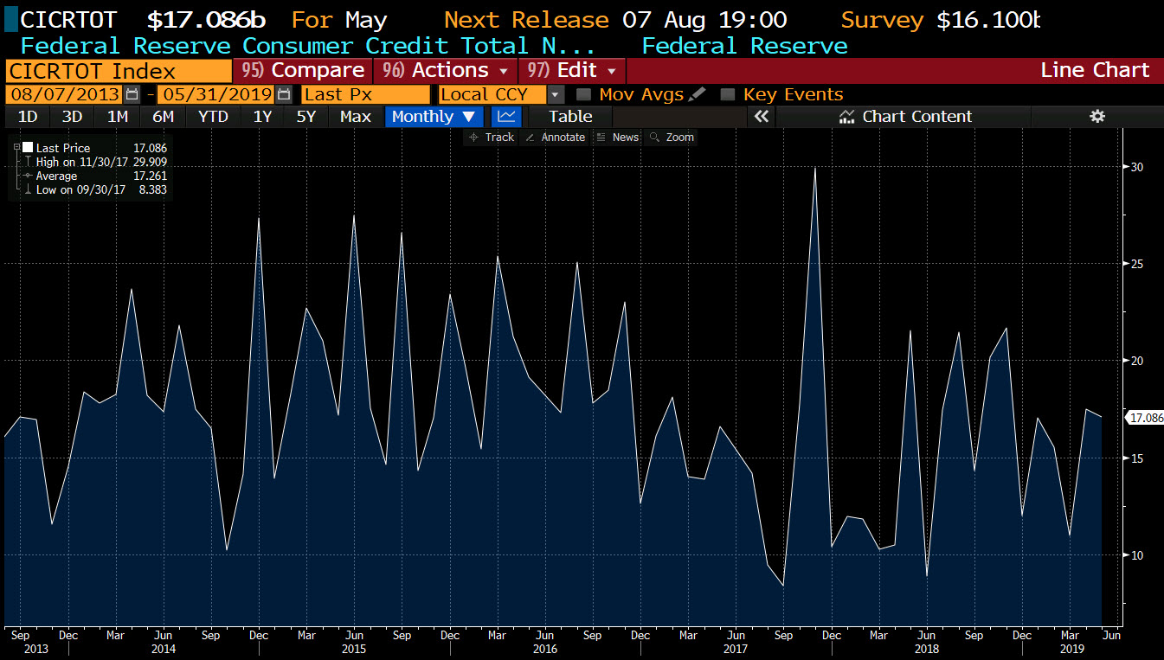Click the Line Chart title label
Screen dimensions: 1164x660
1095,70
